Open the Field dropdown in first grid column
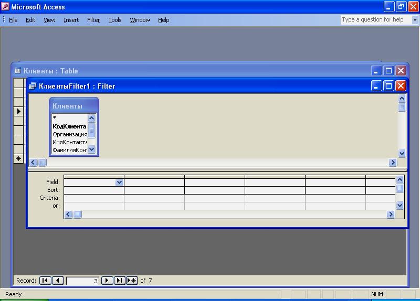The image size is (420, 301). 119,182
